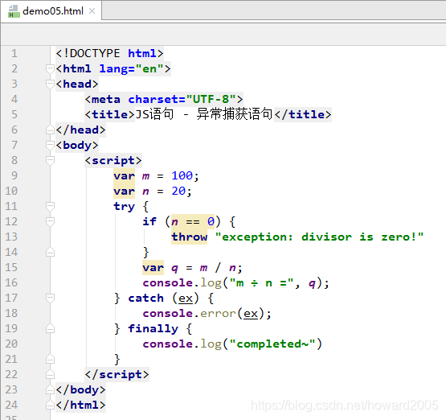Image resolution: width=446 pixels, height=420 pixels.
Task: Click the meta tag name on line 4
Action: (x=106, y=100)
